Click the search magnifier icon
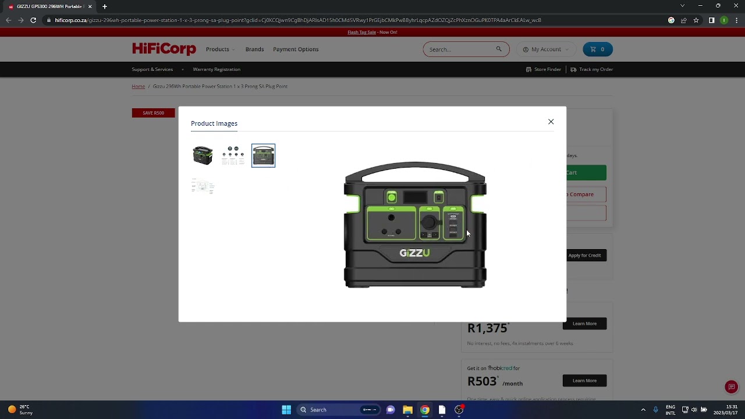 [499, 49]
